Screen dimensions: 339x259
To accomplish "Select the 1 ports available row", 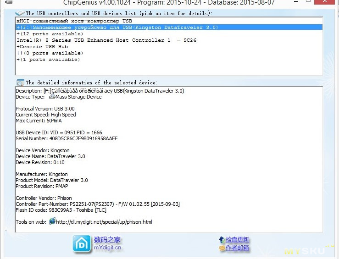I will (x=169, y=60).
